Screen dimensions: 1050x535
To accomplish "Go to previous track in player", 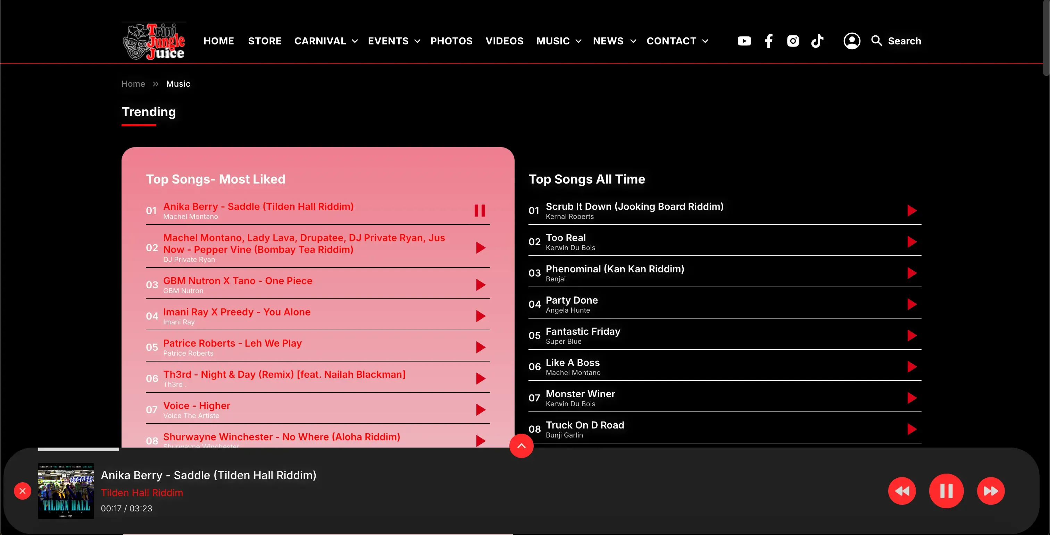I will tap(902, 491).
